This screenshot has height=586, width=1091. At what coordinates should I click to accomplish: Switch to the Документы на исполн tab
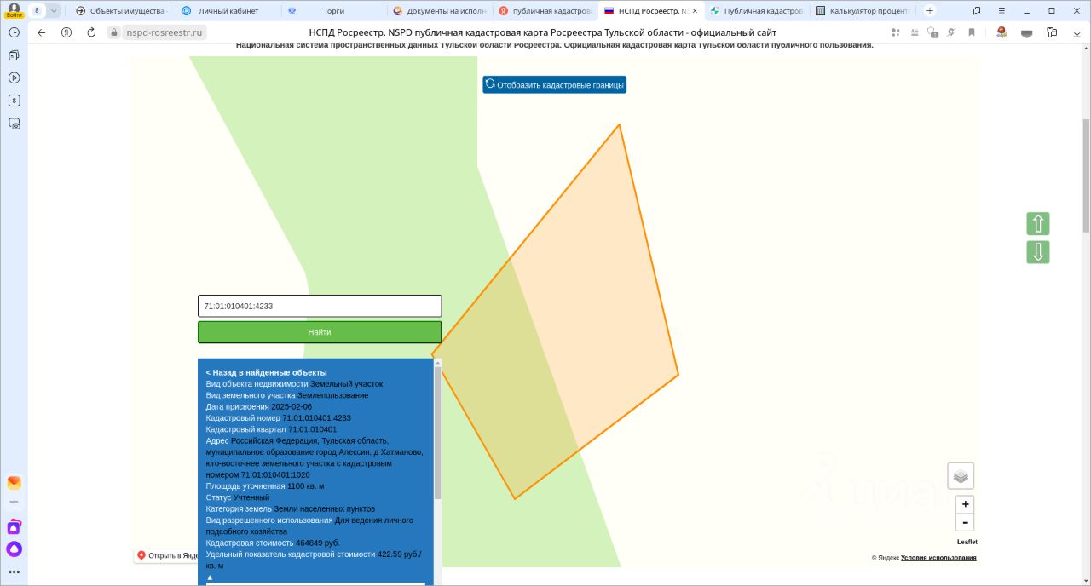pos(440,11)
